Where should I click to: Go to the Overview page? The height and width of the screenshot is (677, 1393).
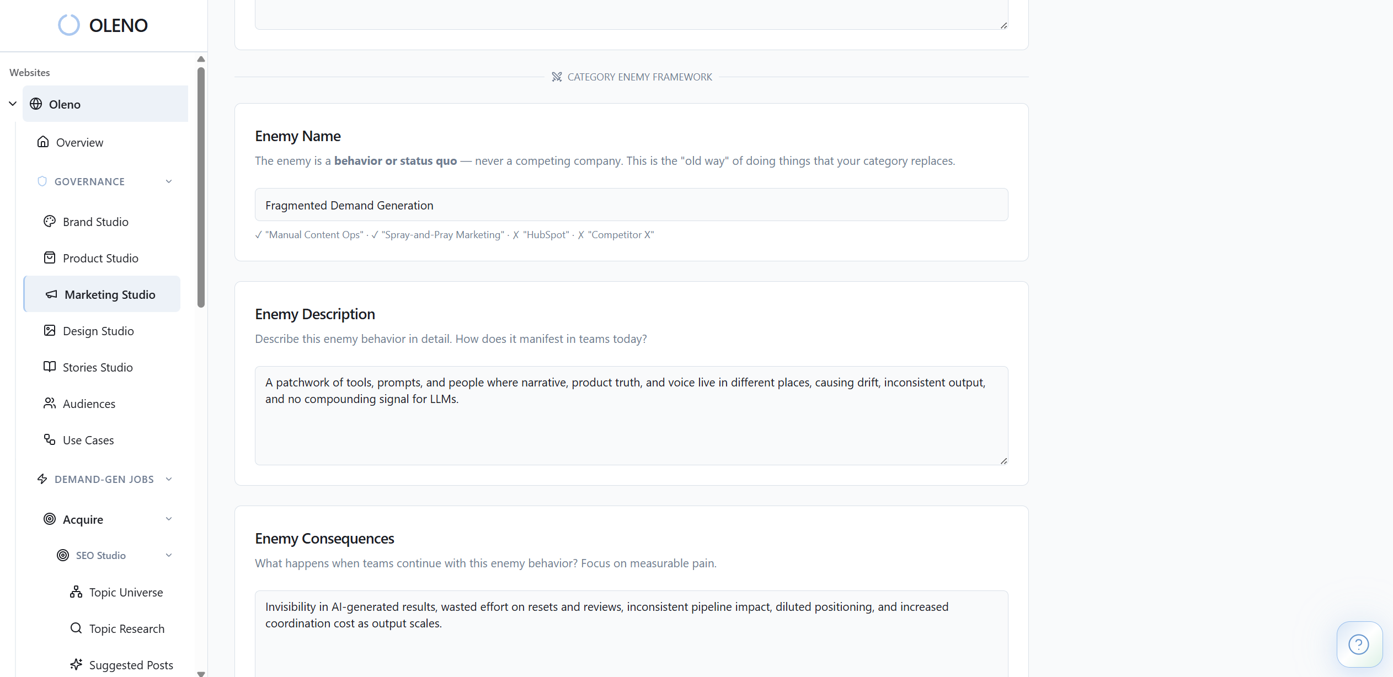[79, 142]
